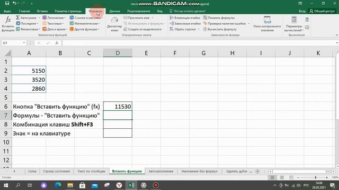The height and width of the screenshot is (190, 339).
Task: Click Проверка наличия ошибок
Action: pyautogui.click(x=225, y=23)
